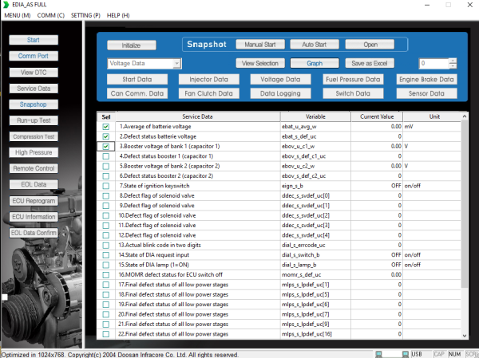This screenshot has height=358, width=479.
Task: Check box for 4.Defect status booster 1
Action: tap(105, 156)
